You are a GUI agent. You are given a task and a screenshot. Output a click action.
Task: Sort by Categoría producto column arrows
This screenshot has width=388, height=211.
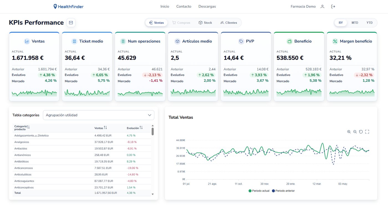(x=28, y=127)
